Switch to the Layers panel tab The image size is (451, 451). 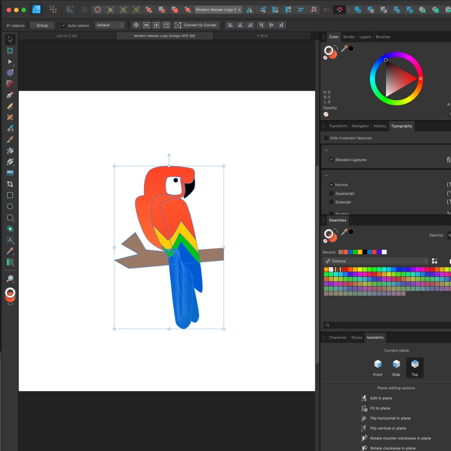[x=365, y=37]
